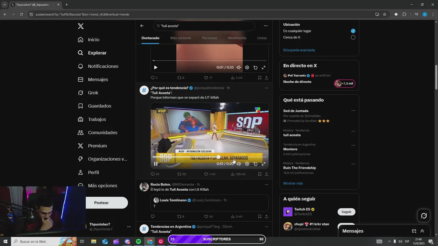Switch to the Multimedia tab
This screenshot has width=438, height=246.
pos(237,38)
